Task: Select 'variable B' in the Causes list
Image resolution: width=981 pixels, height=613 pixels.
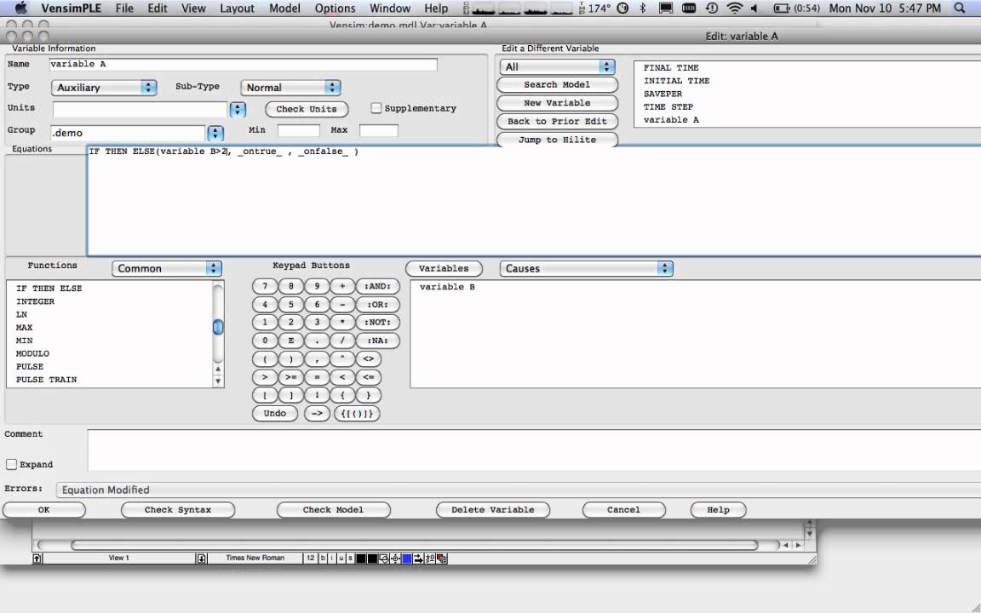Action: coord(447,286)
